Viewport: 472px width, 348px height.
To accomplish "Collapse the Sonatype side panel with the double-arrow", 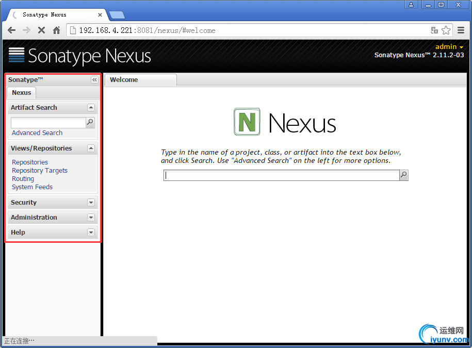I will coord(94,80).
